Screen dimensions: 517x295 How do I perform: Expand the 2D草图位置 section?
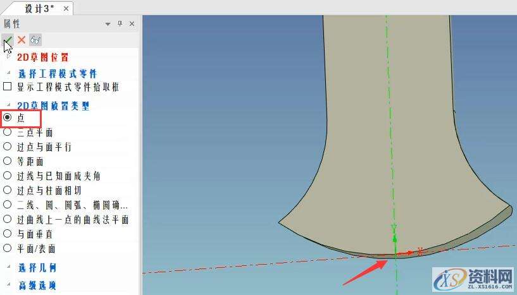(9, 57)
